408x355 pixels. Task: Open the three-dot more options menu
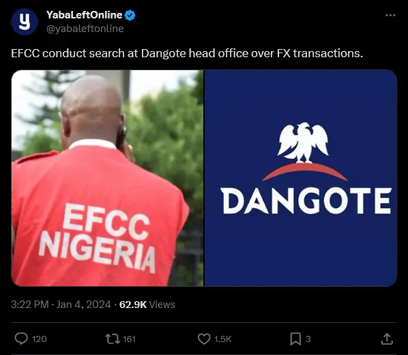coord(390,16)
